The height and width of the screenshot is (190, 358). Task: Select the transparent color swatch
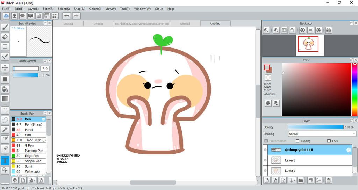pyautogui.click(x=268, y=77)
